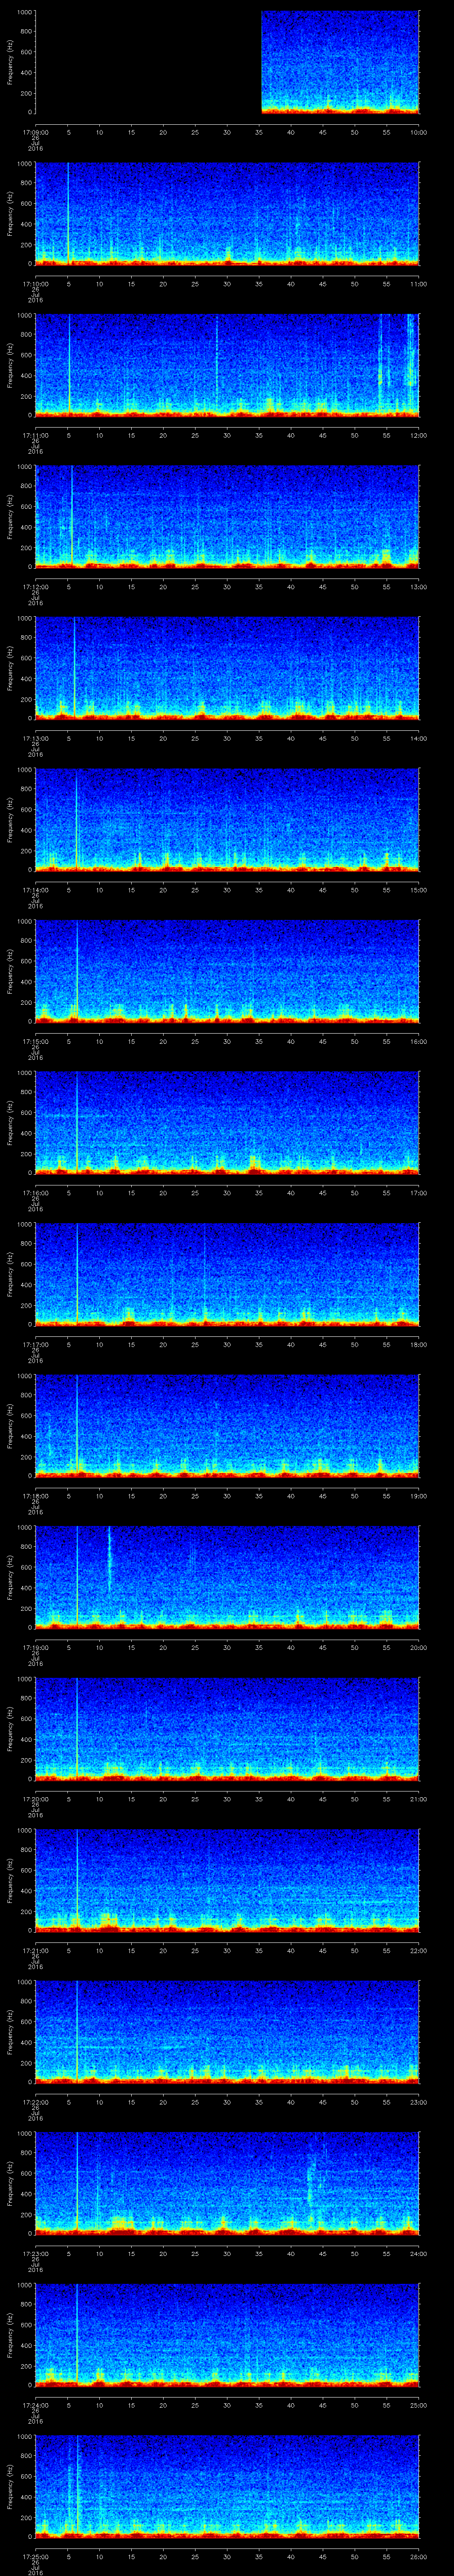The image size is (454, 2576).
Task: Click the 14:00 end time label
Action: click(418, 738)
